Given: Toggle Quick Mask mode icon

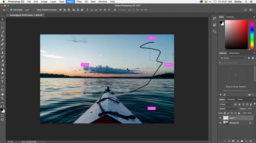Looking at the screenshot, I should [x=2, y=115].
